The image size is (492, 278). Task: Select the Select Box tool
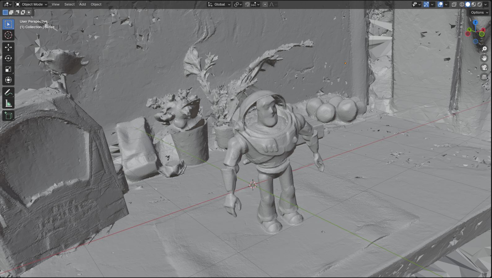tap(8, 24)
